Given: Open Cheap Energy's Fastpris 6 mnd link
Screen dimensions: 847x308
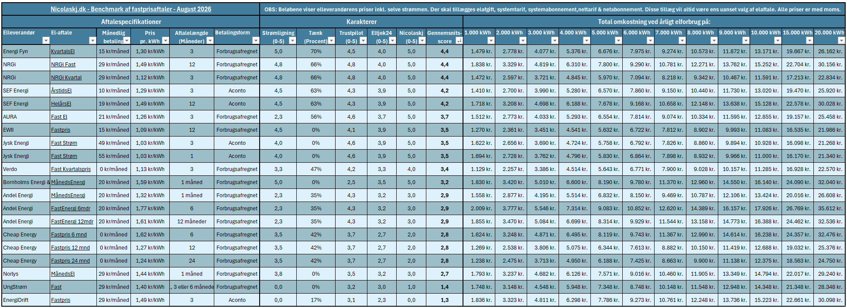Looking at the screenshot, I should click(69, 235).
